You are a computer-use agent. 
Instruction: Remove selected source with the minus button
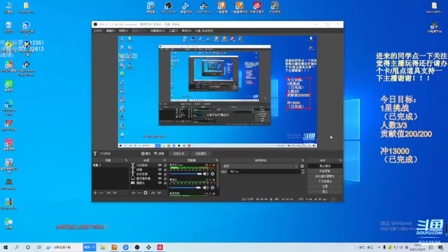[139, 193]
